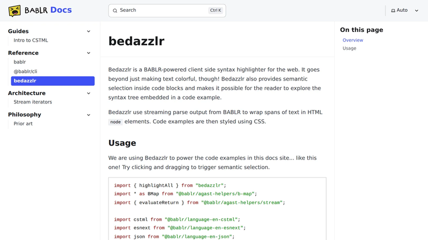Collapse the Reference section chevron

click(x=88, y=53)
